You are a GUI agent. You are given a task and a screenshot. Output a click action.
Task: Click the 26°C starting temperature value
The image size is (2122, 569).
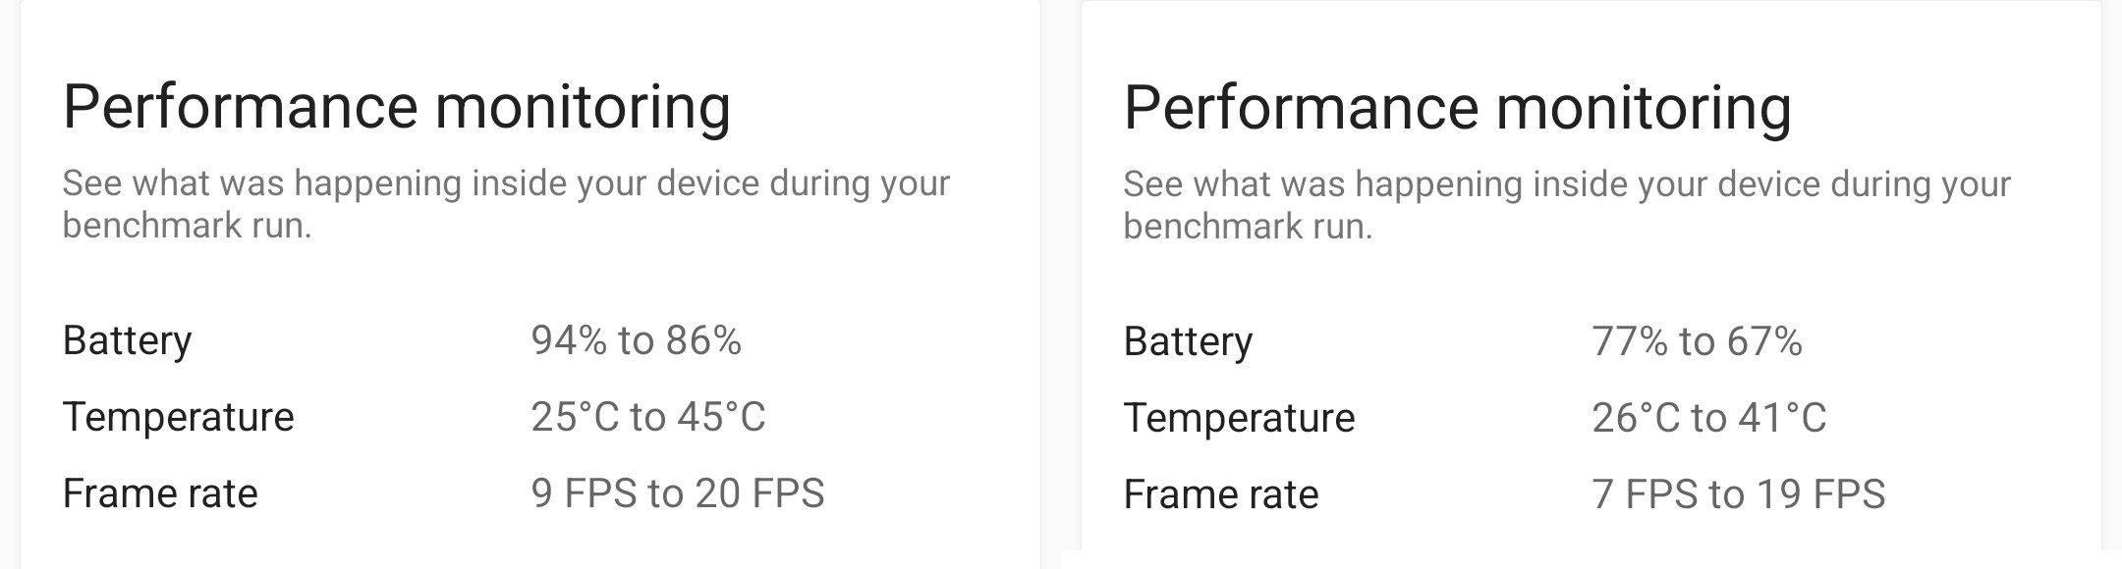click(x=1636, y=418)
